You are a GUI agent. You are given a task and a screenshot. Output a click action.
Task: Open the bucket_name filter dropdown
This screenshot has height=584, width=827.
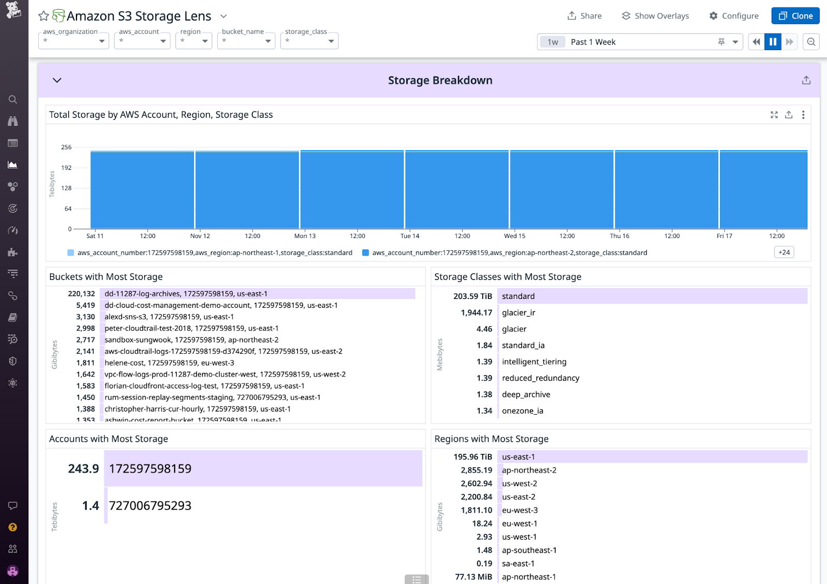coord(246,41)
